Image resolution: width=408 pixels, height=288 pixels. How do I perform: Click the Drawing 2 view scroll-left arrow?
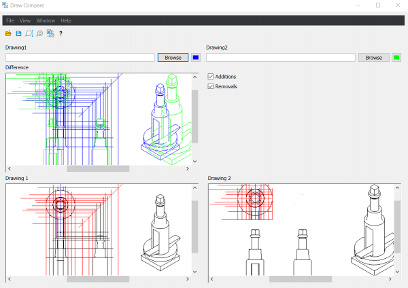pos(211,279)
